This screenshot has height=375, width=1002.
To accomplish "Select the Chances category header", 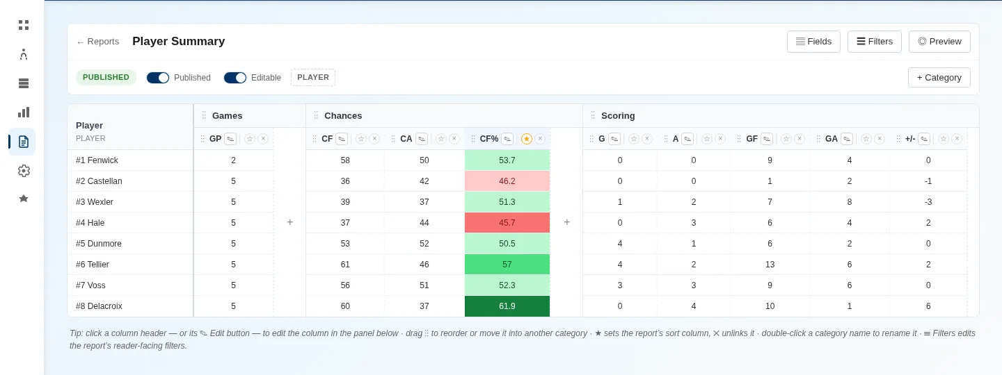I will point(343,116).
